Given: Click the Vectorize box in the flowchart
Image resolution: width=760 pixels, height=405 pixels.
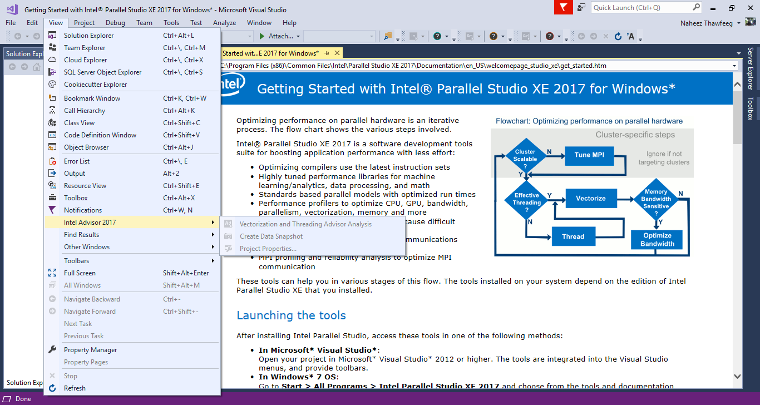Looking at the screenshot, I should pyautogui.click(x=590, y=199).
